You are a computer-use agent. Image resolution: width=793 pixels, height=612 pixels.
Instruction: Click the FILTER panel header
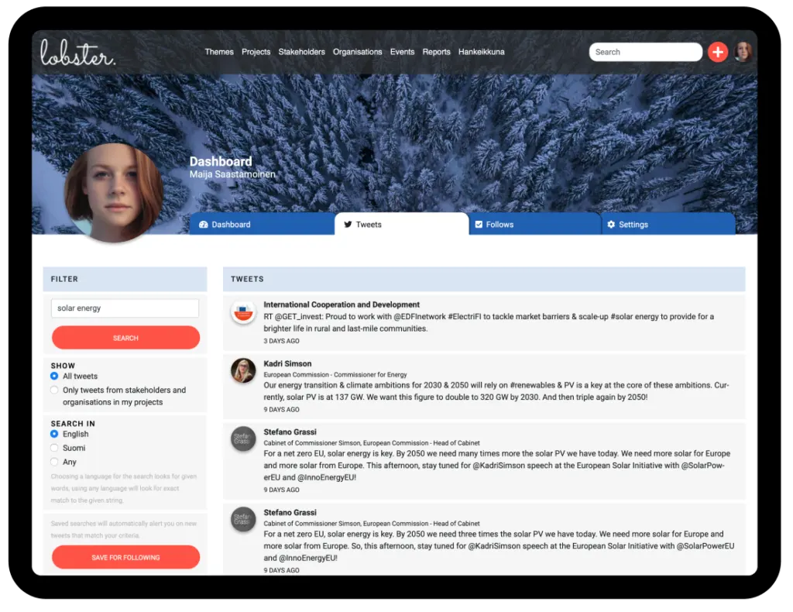pyautogui.click(x=125, y=279)
